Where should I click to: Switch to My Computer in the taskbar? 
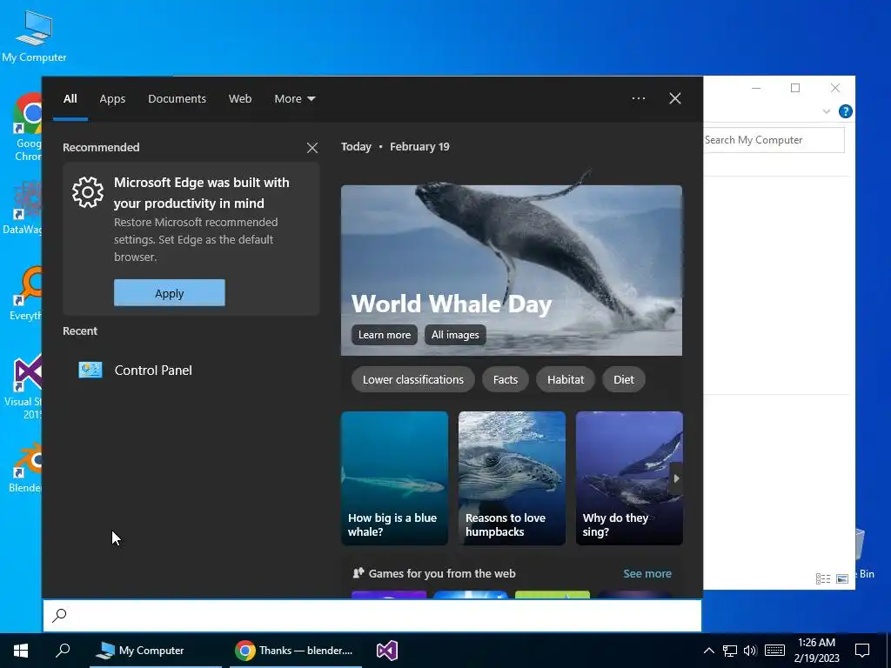156,651
